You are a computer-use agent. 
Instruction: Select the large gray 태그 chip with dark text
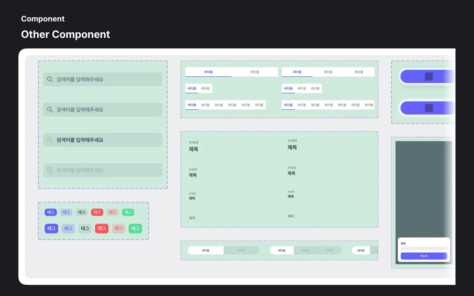[x=85, y=229]
